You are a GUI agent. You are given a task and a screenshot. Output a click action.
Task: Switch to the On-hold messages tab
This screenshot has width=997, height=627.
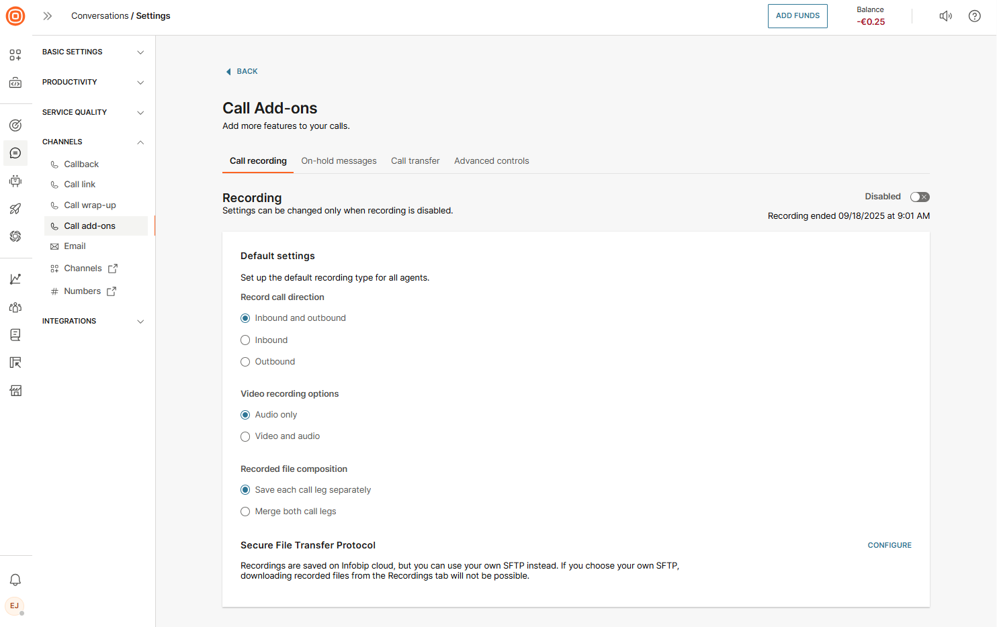[x=339, y=161]
